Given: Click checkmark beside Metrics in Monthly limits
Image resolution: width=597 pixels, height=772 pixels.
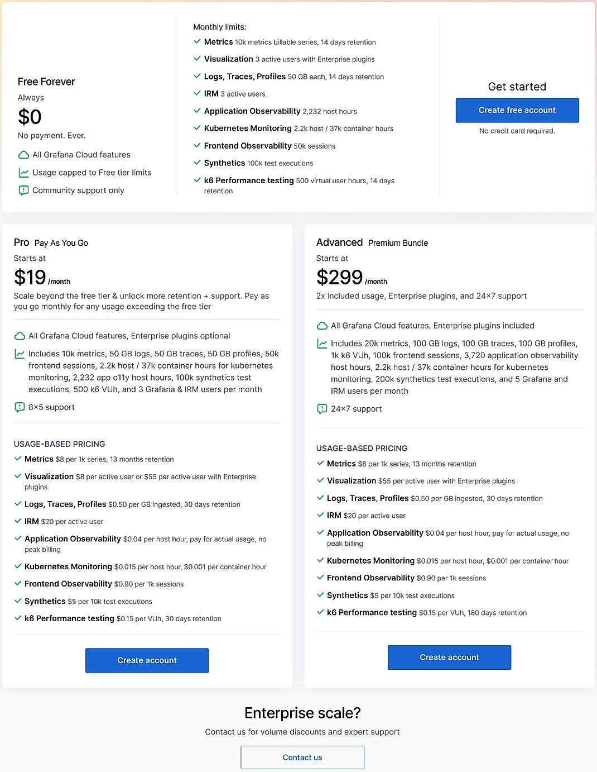Looking at the screenshot, I should coord(197,41).
